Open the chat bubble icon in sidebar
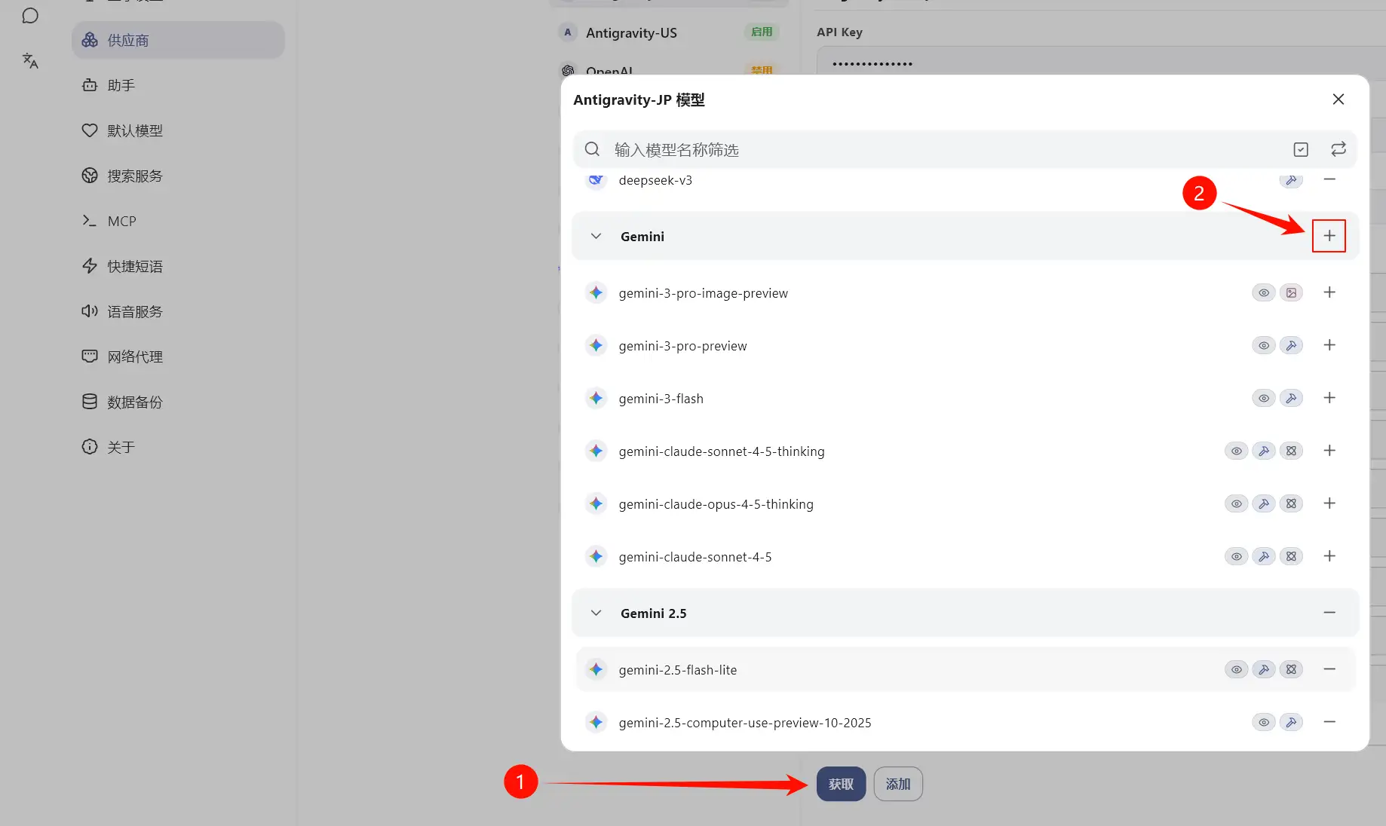 (x=30, y=16)
